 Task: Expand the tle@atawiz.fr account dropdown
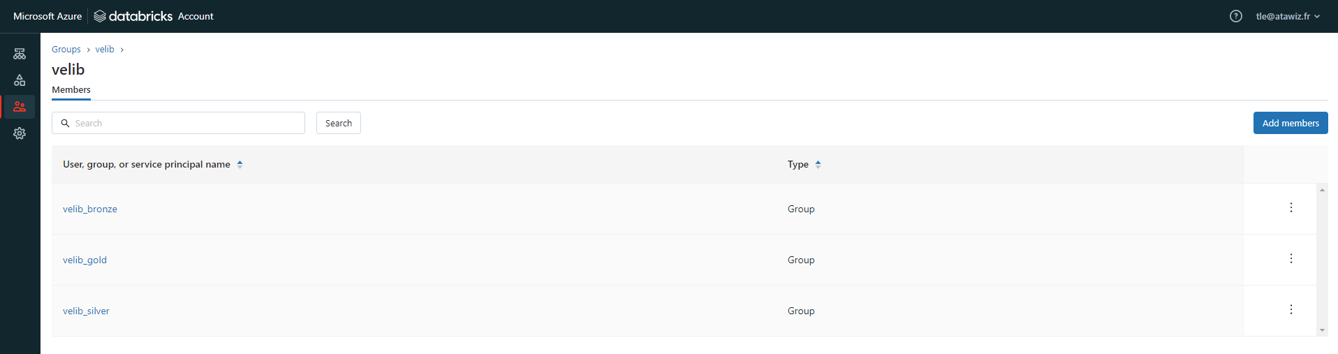(1287, 16)
